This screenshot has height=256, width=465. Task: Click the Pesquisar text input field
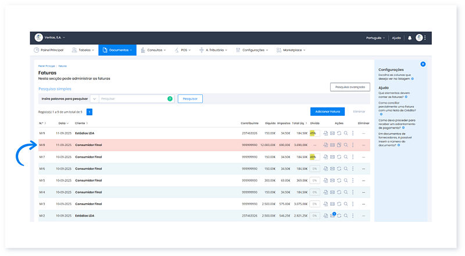(133, 98)
